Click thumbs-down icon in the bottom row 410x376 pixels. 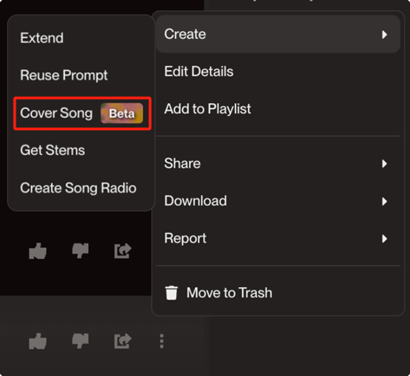pyautogui.click(x=81, y=341)
